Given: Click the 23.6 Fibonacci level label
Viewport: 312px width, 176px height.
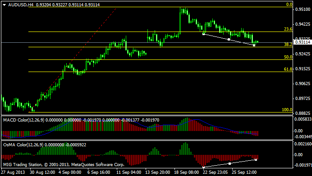Looking at the screenshot, I should click(x=288, y=29).
